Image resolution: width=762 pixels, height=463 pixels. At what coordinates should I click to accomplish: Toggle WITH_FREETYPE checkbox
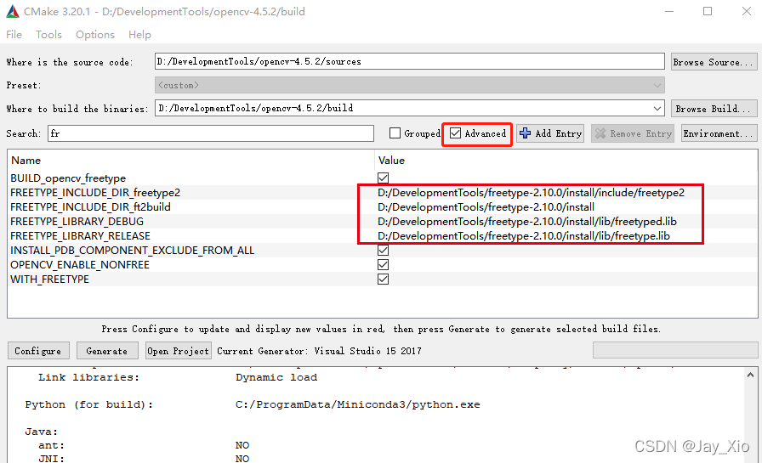(383, 279)
